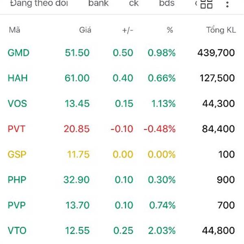Image resolution: width=244 pixels, height=244 pixels.
Task: Tap the GMD total volume 439,700
Action: 216,53
